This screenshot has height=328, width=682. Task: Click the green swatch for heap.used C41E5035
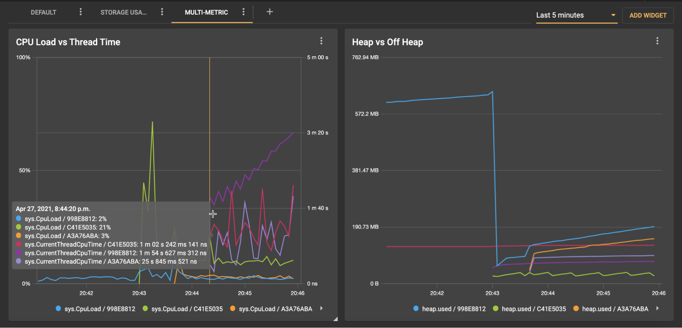click(496, 309)
